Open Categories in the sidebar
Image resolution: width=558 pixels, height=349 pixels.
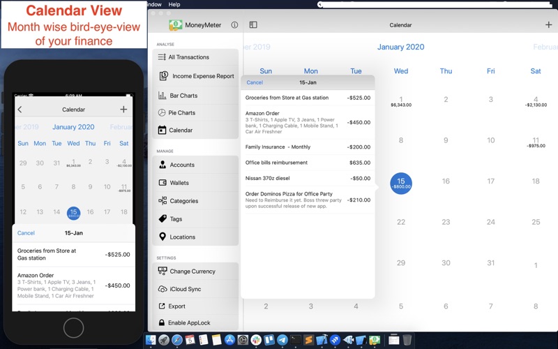click(x=195, y=201)
